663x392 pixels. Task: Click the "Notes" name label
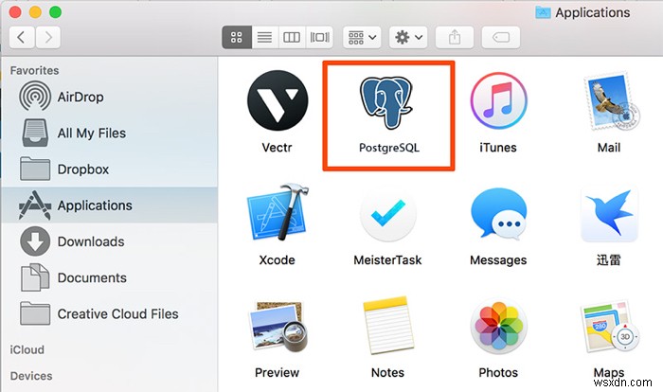[x=387, y=372]
